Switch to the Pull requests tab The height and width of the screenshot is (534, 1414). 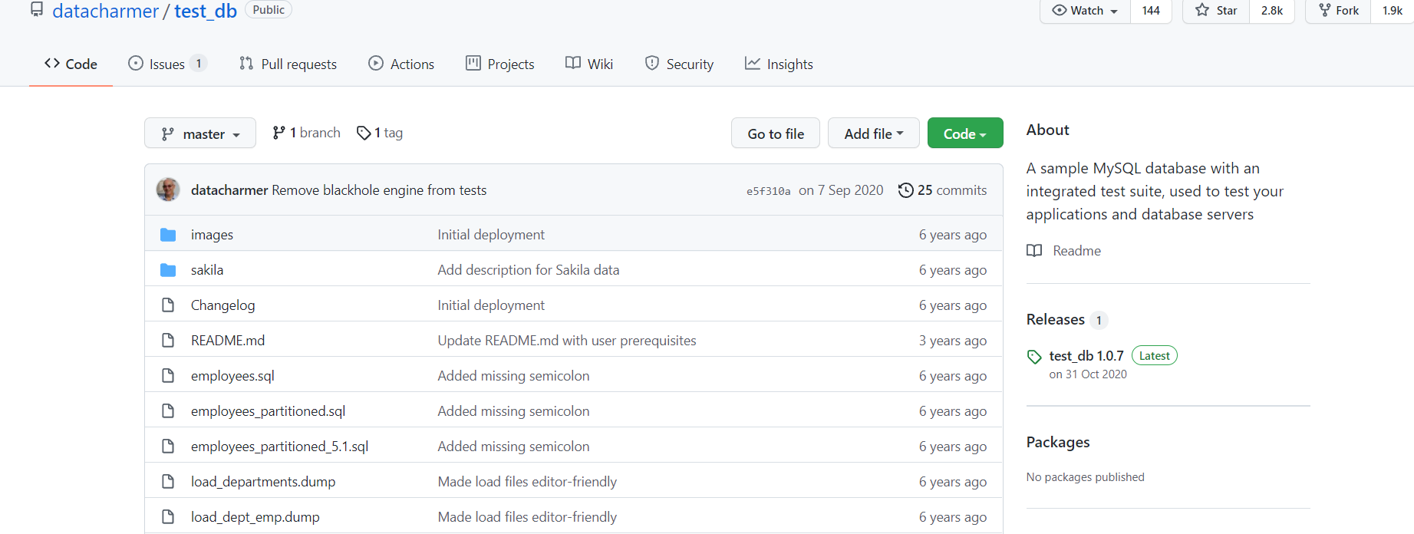coord(288,64)
